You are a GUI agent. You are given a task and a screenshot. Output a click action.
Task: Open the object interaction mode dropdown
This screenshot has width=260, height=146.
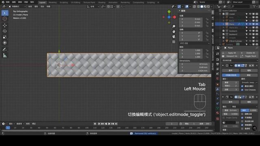click(17, 6)
